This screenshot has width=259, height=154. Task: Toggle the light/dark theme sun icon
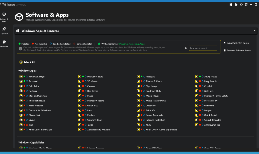tap(241, 5)
